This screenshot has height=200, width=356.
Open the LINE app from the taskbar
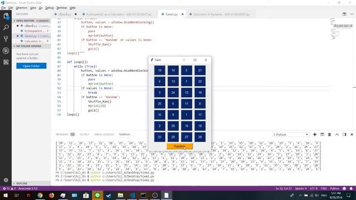pos(98,195)
